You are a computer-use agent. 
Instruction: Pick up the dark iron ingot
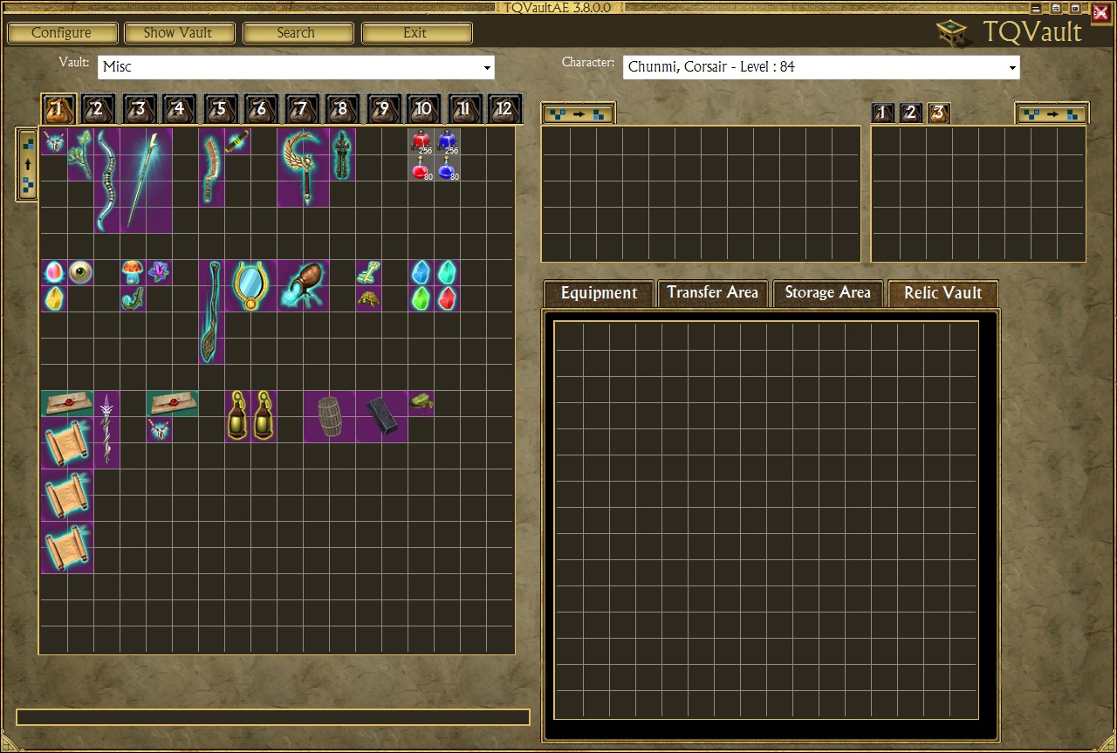(381, 416)
